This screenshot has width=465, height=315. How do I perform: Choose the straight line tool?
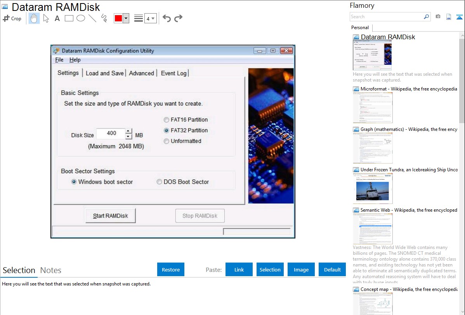click(x=92, y=18)
